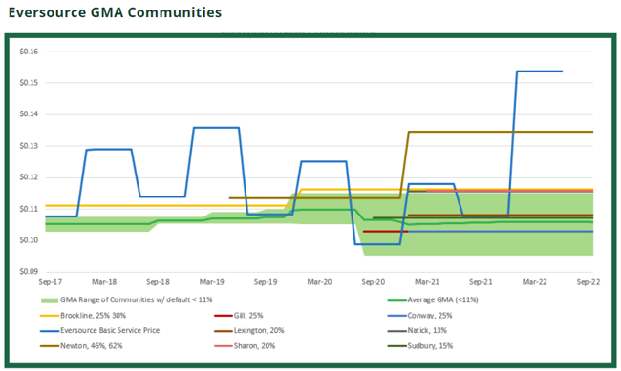
Task: Select the Sep-21 x-axis tick label
Action: [481, 282]
